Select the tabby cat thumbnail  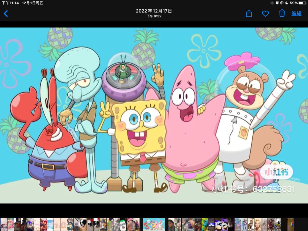coord(251,224)
